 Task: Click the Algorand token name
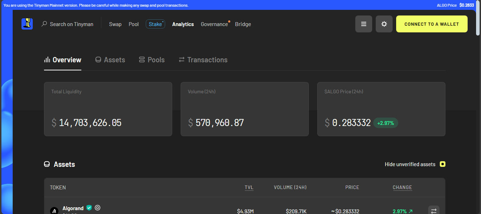point(73,208)
